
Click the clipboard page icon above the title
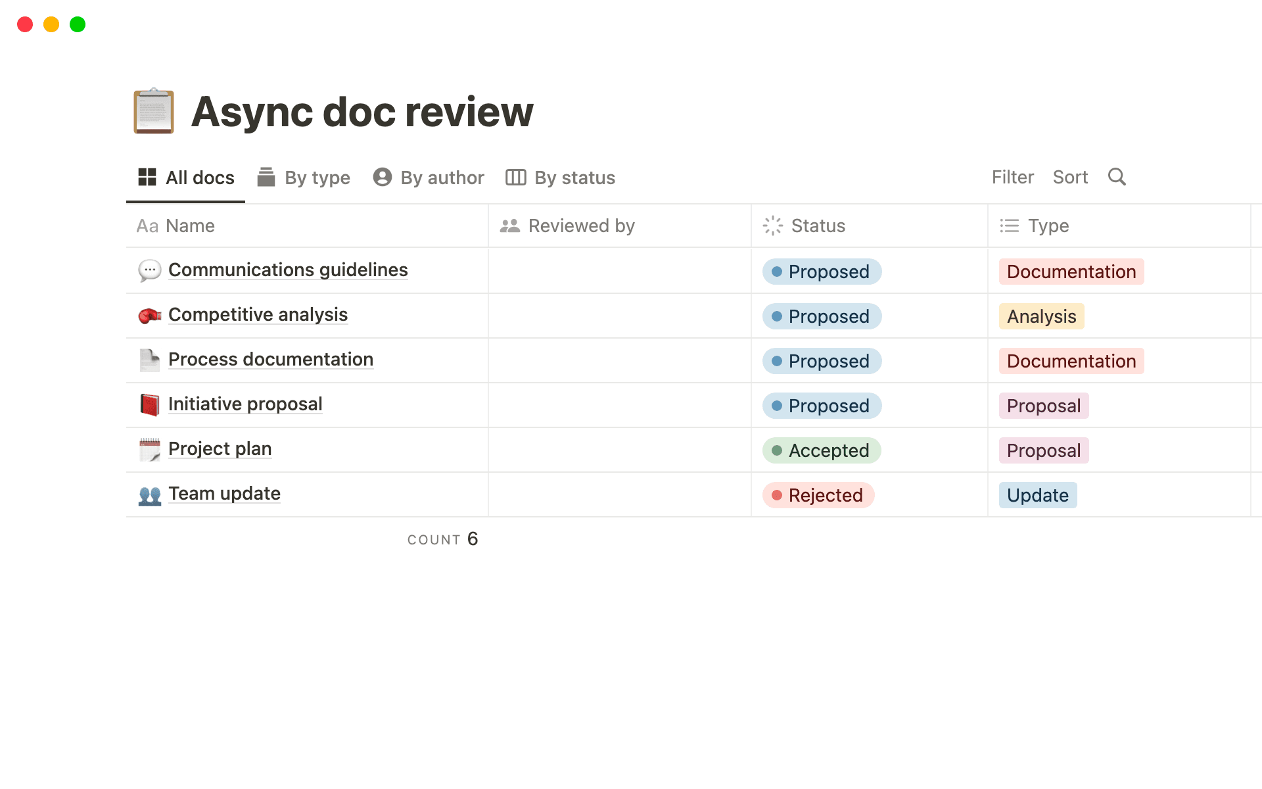click(153, 111)
